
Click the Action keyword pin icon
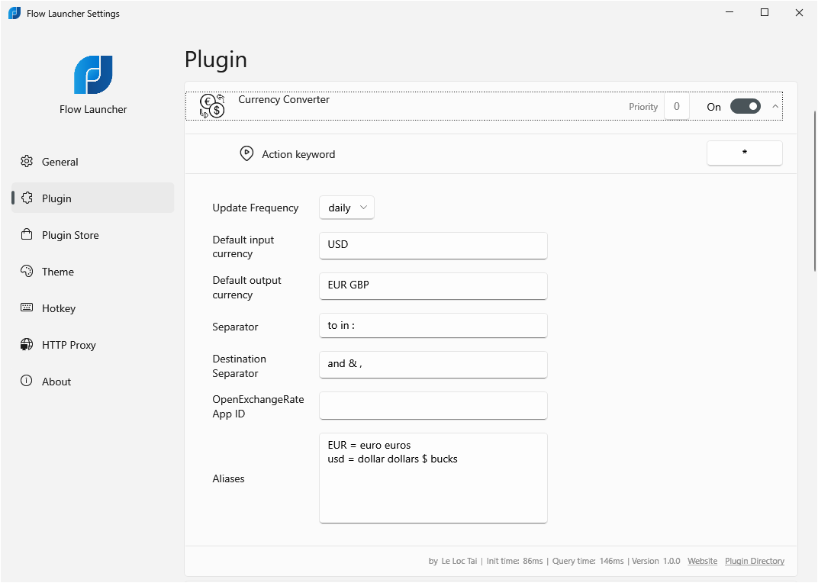click(x=246, y=153)
